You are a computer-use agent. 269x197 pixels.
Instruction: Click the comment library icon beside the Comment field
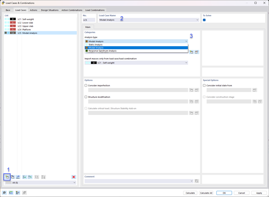(x=196, y=181)
